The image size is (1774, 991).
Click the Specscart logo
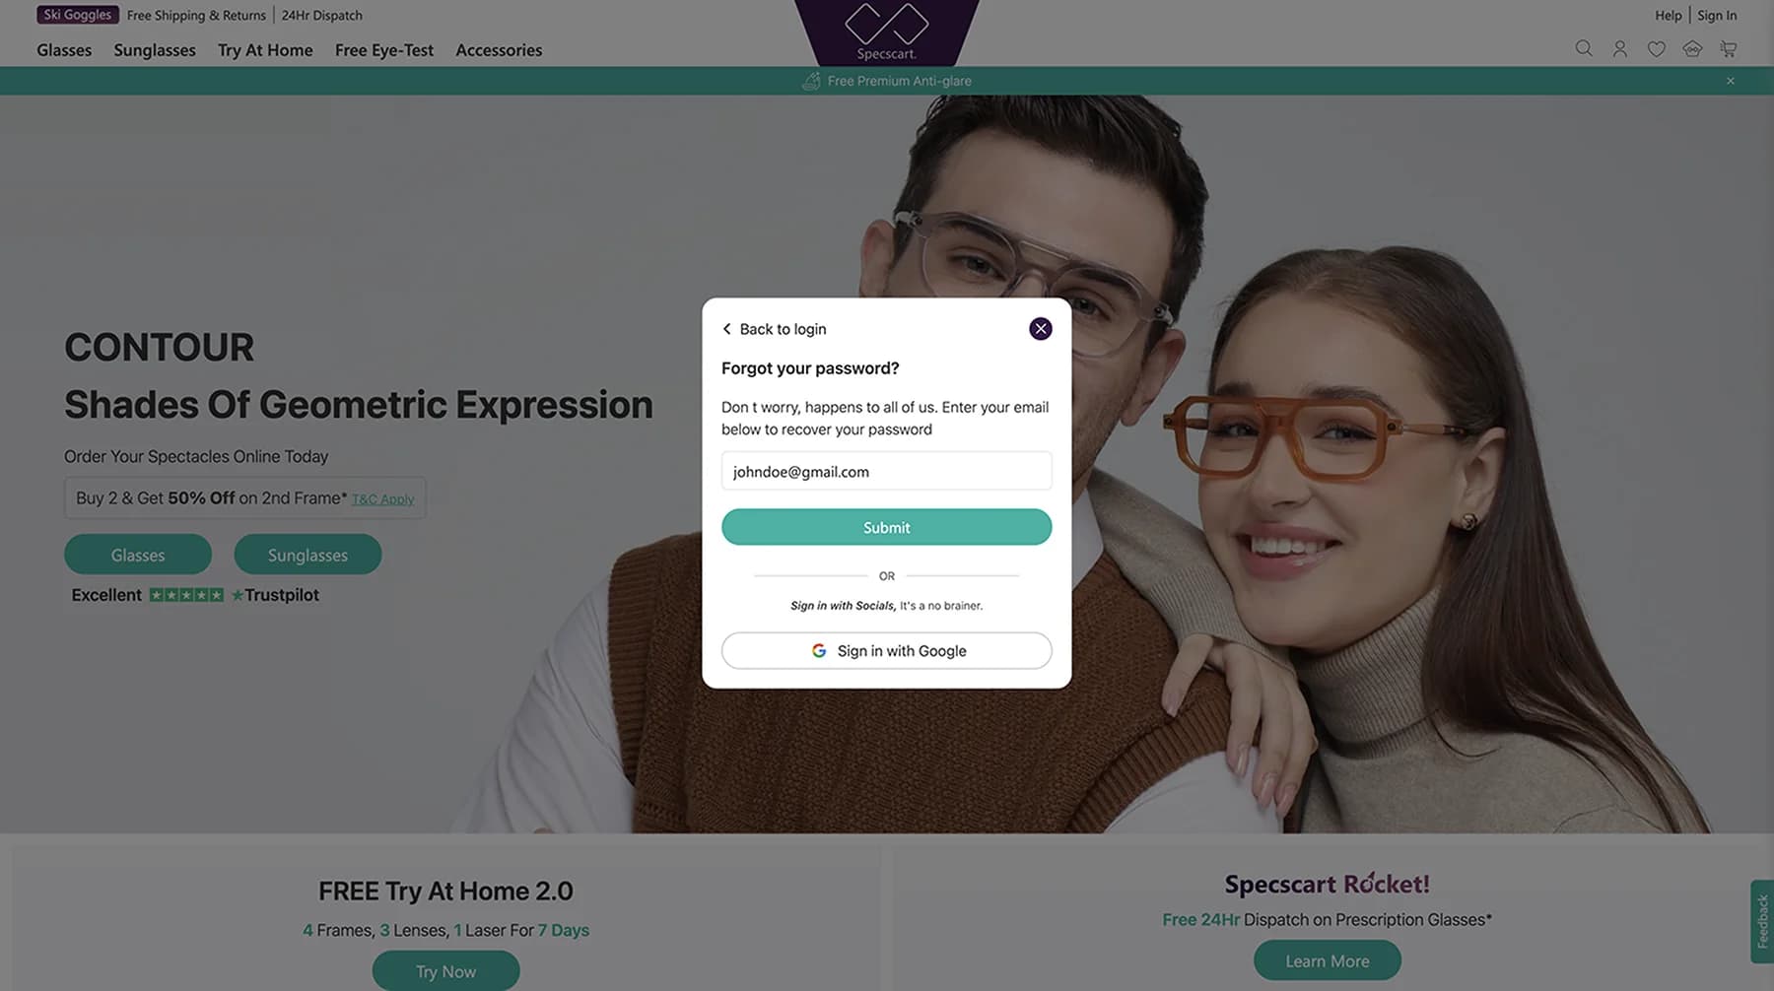[887, 32]
